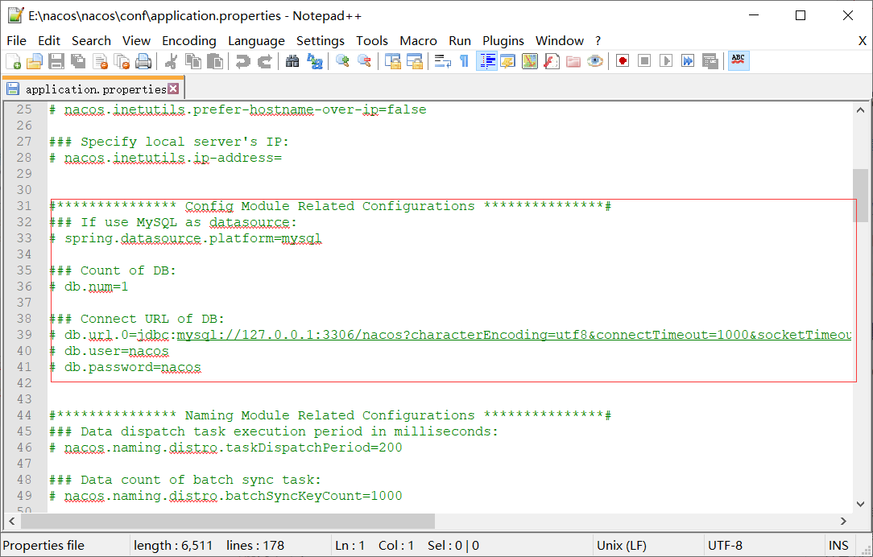Toggle the indent guide button
Screen dimensions: 873x557
486,61
